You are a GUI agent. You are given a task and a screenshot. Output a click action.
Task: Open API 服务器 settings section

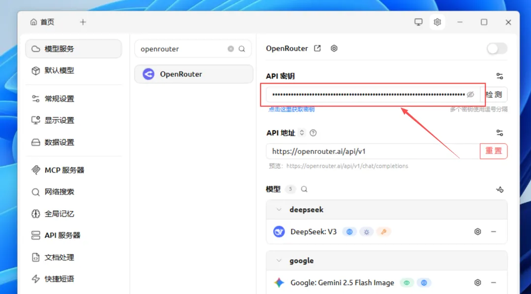point(73,235)
